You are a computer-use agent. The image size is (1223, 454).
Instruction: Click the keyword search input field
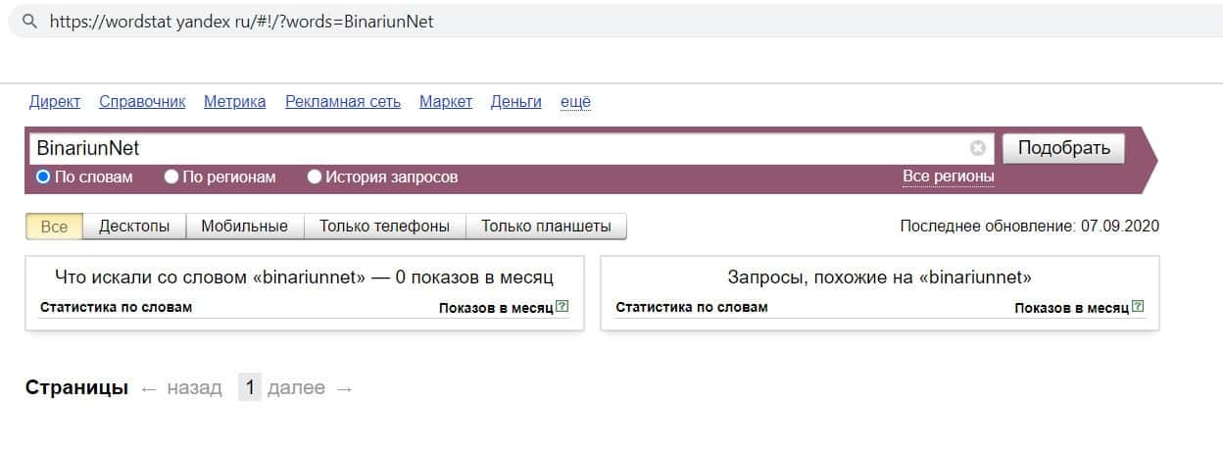(490, 148)
